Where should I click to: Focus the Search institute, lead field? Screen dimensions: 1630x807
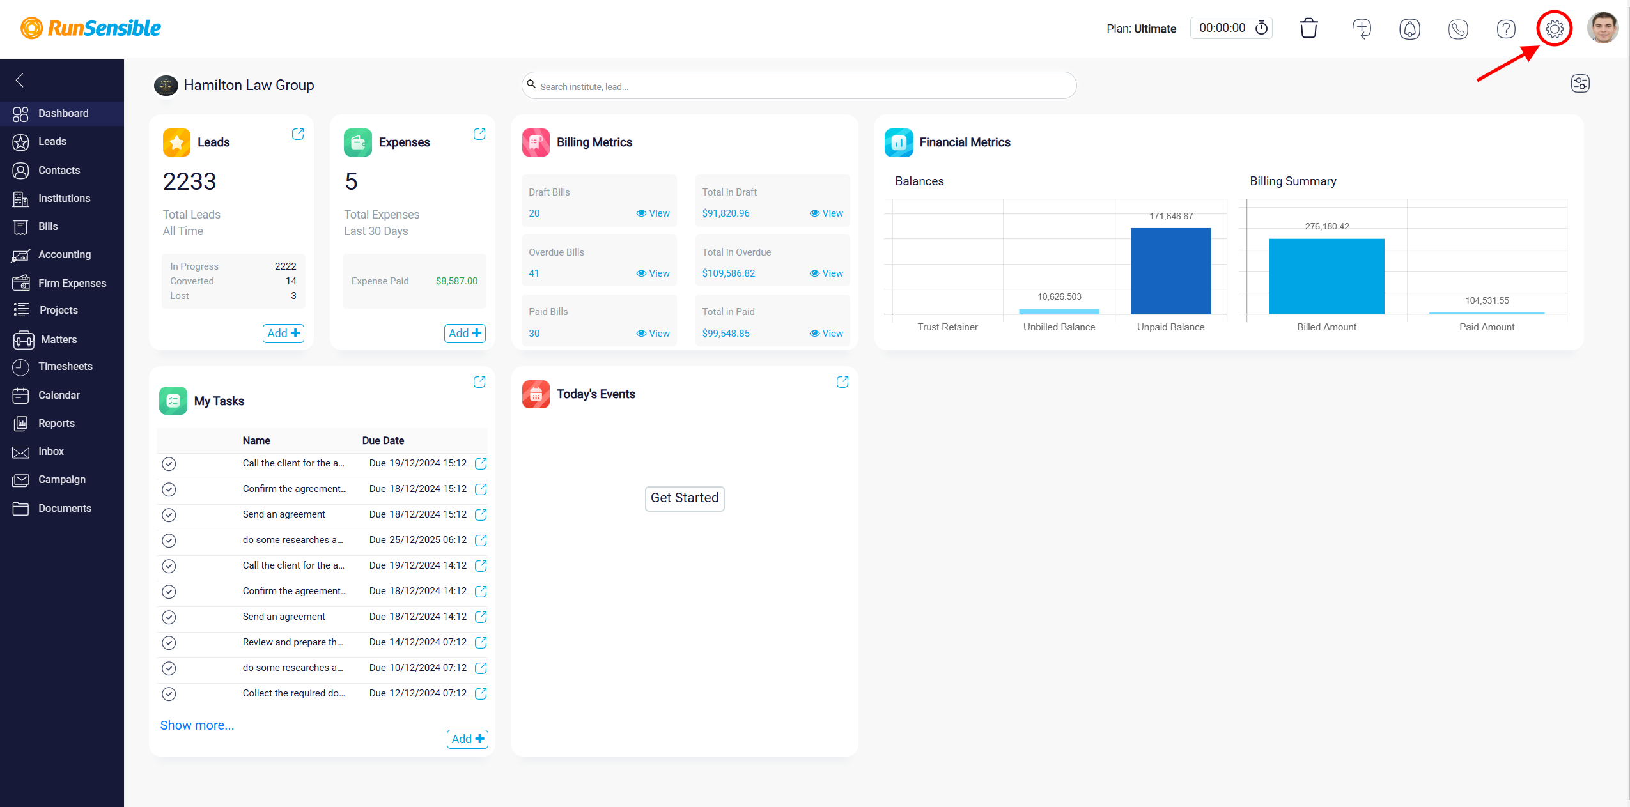pyautogui.click(x=799, y=86)
